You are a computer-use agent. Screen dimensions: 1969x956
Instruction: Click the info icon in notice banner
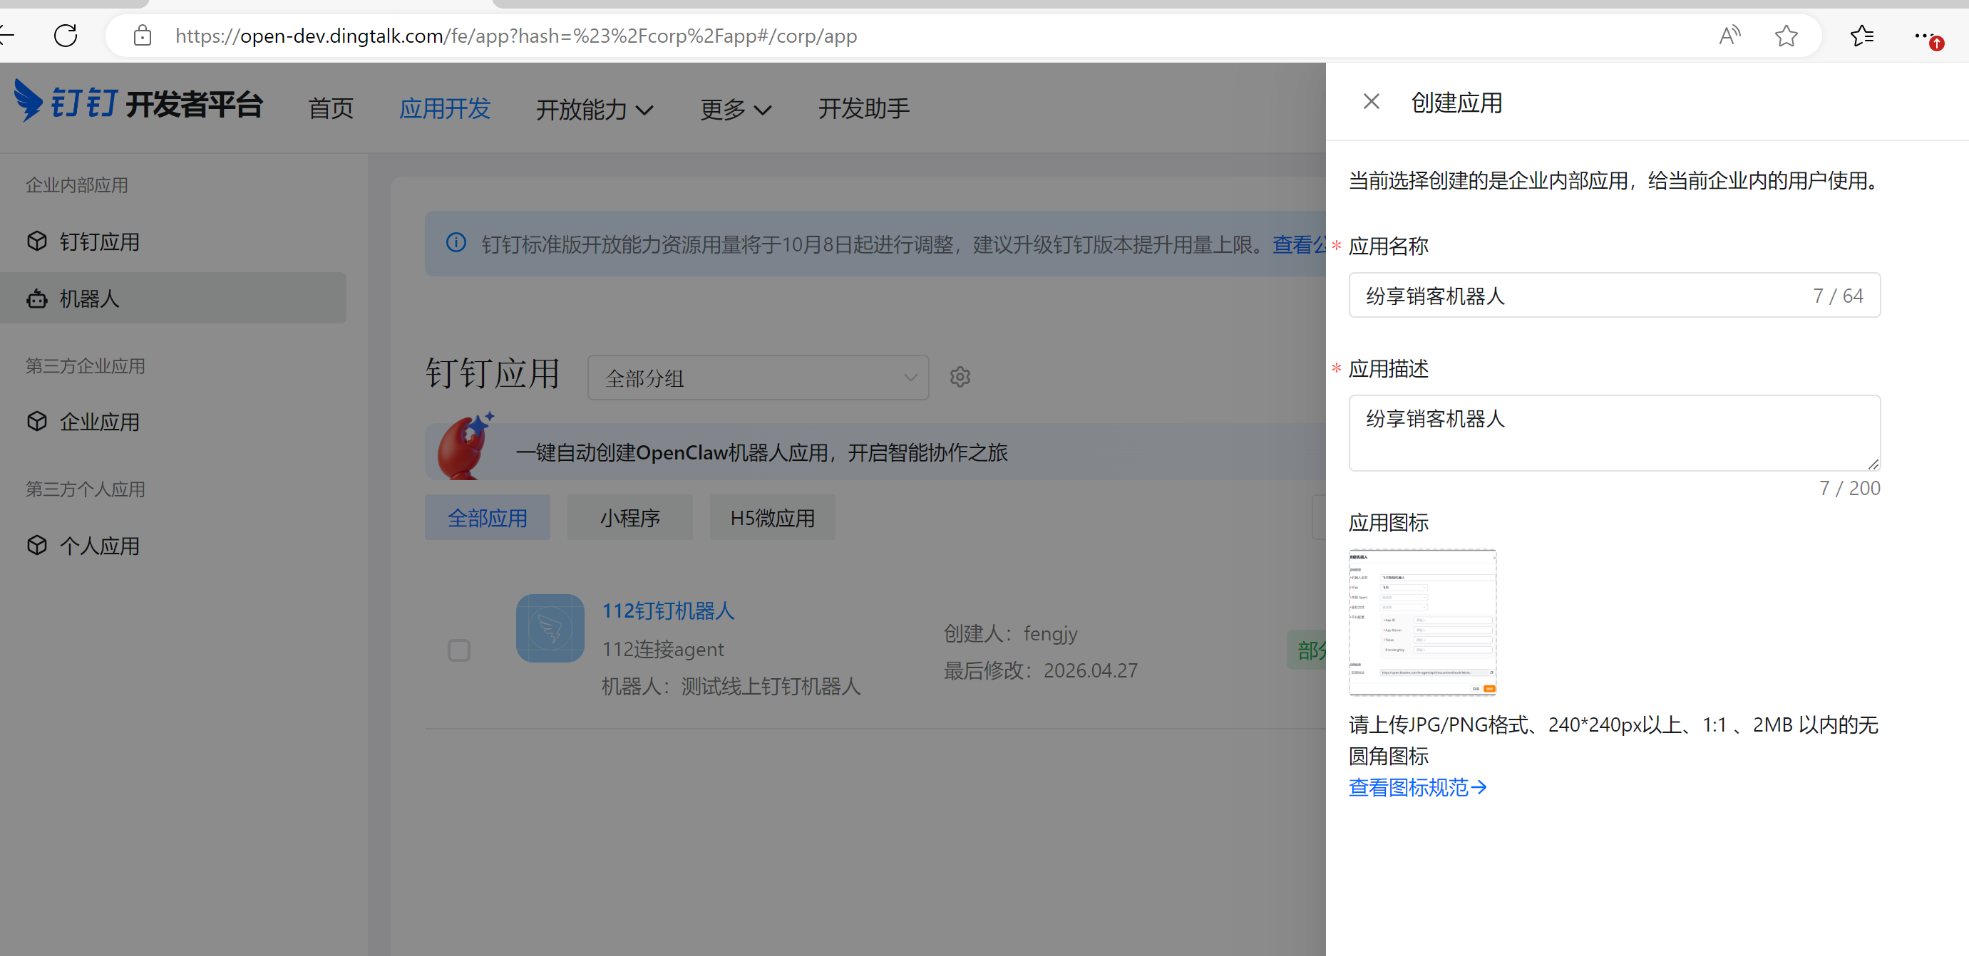pyautogui.click(x=456, y=243)
